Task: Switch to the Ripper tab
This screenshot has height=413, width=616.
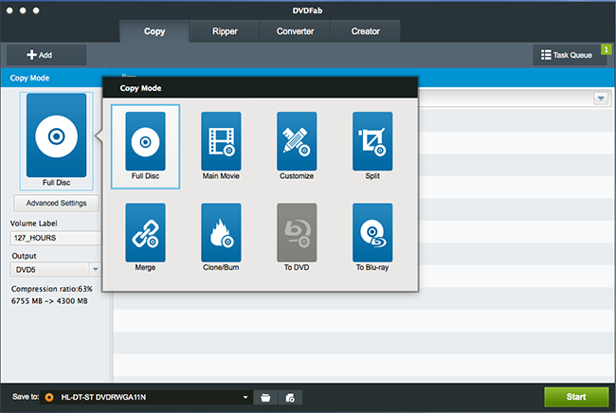Action: click(225, 31)
